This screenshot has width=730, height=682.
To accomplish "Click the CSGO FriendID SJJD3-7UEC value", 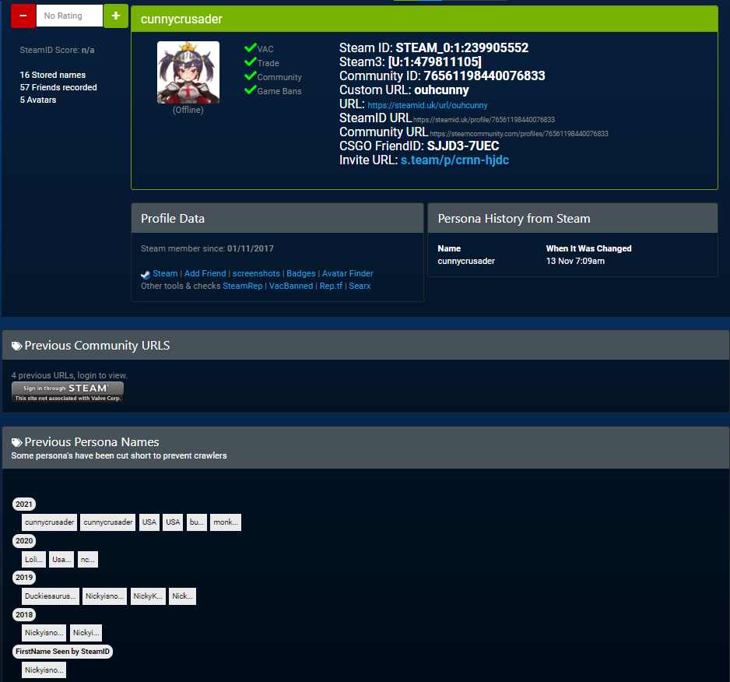I will tap(463, 146).
